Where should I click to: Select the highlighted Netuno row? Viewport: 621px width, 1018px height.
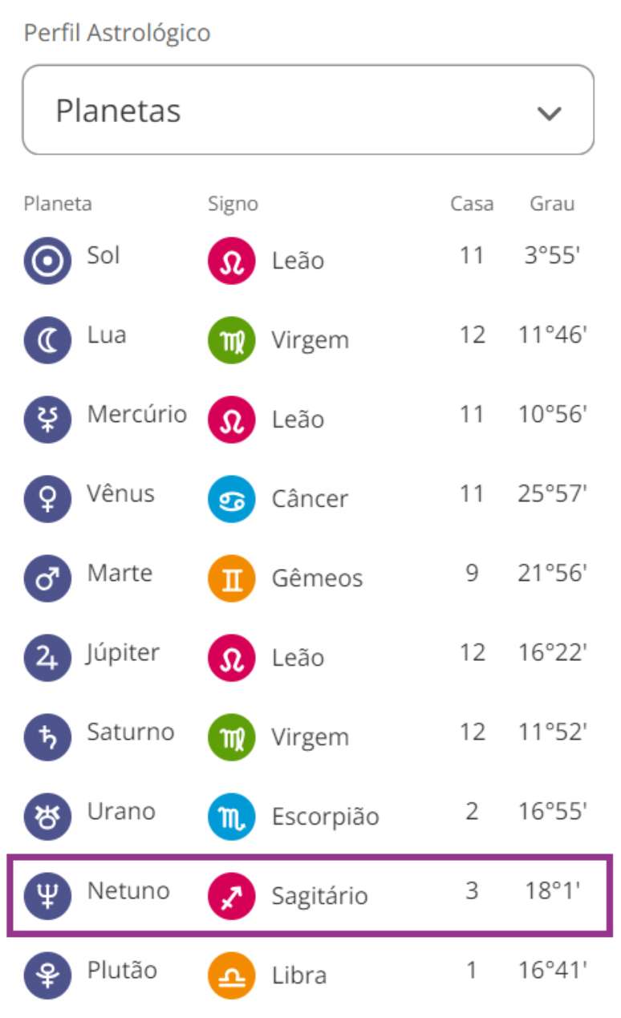310,895
